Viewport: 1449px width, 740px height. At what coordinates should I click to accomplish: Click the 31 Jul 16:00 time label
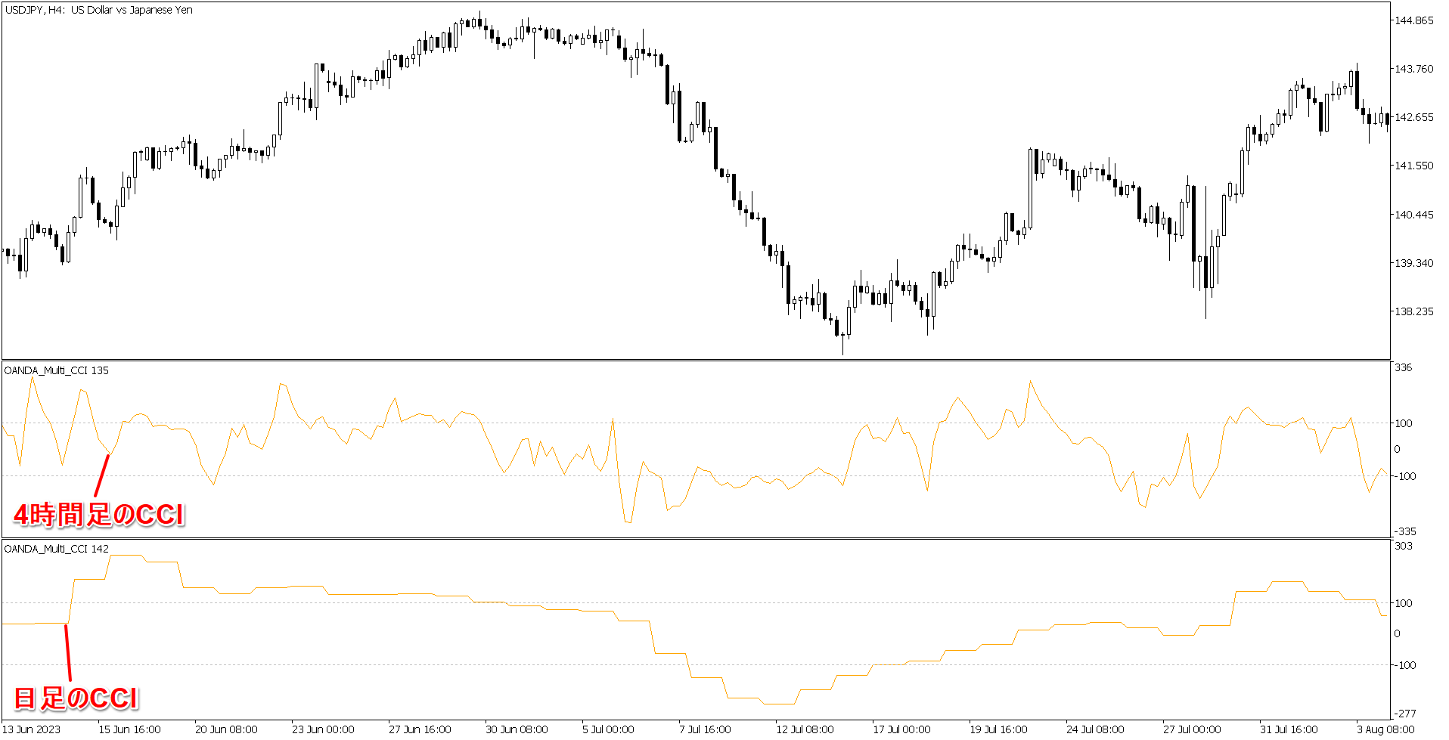coord(1289,729)
